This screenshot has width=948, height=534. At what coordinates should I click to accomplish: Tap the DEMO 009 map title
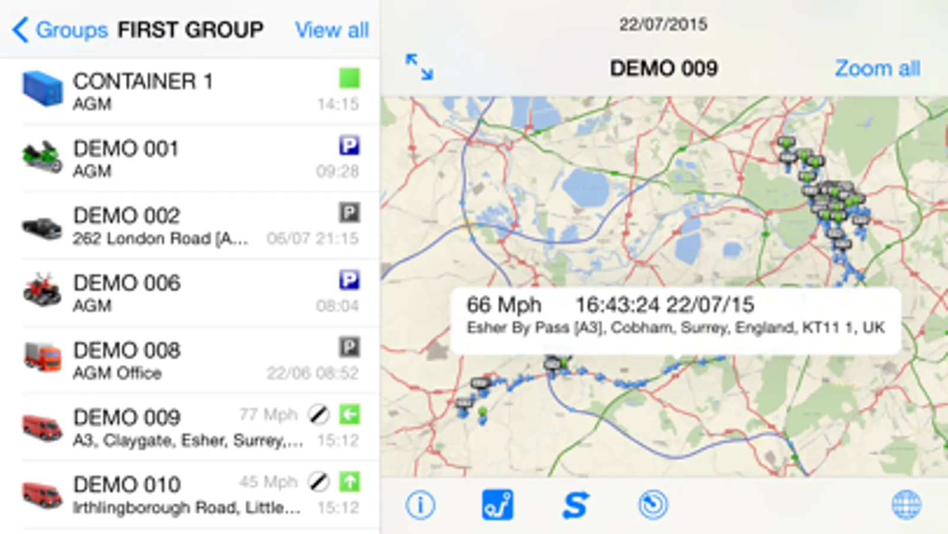coord(664,68)
